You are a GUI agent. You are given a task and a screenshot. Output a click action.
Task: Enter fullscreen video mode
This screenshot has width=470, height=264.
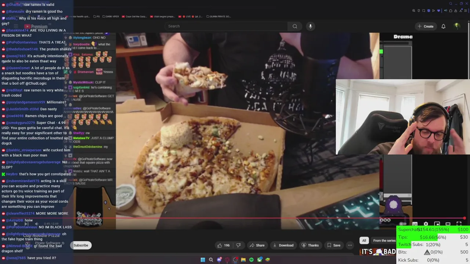pos(459,224)
